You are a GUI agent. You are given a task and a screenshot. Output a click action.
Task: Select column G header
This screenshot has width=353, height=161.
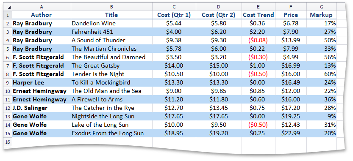pyautogui.click(x=322, y=7)
